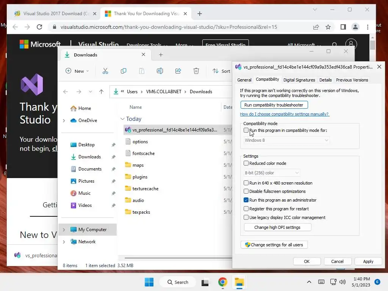
Task: Go up one folder level in Explorer
Action: (x=101, y=92)
